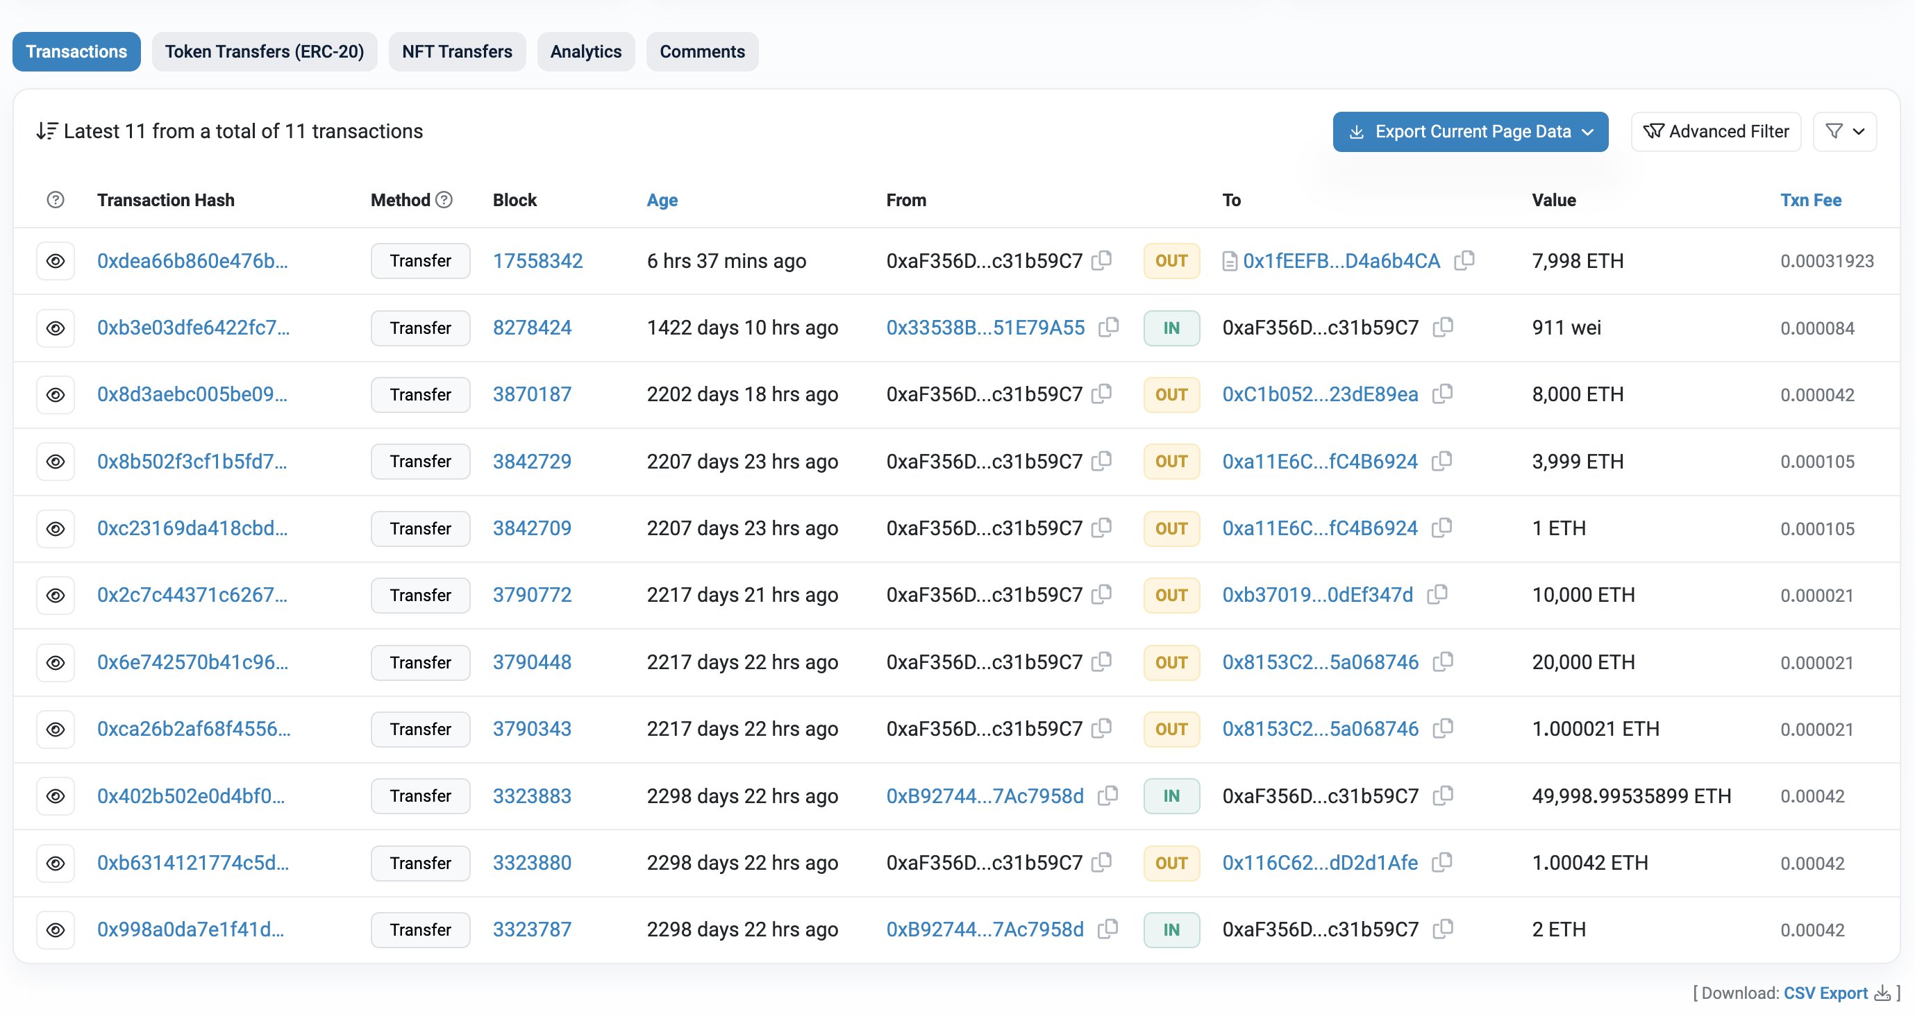Copy From address in row 0x2c7c44371c6267
1915x1019 pixels.
1102,595
